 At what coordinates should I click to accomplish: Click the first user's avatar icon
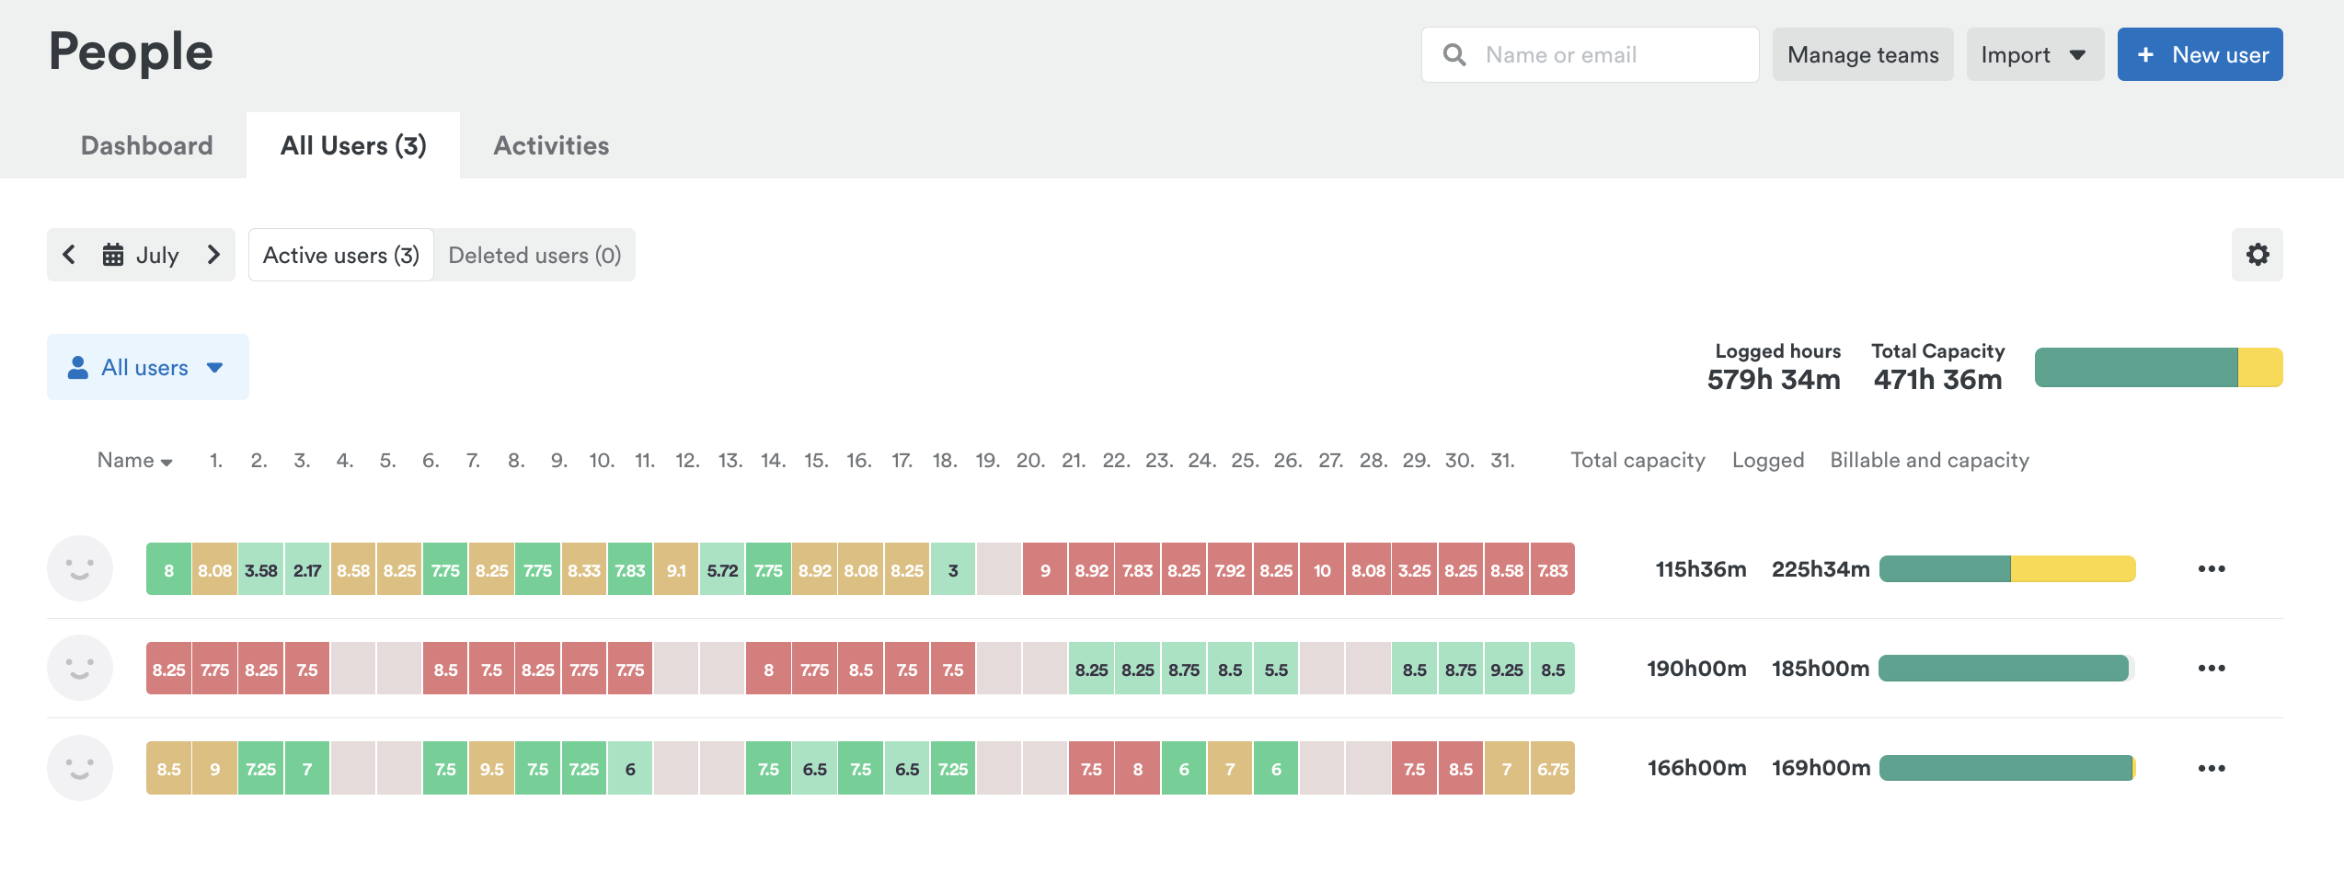[x=80, y=569]
